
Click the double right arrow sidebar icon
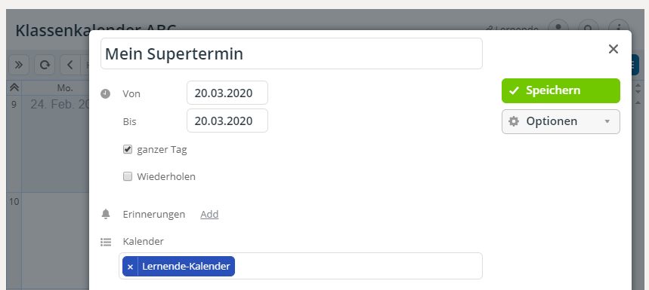pyautogui.click(x=19, y=66)
